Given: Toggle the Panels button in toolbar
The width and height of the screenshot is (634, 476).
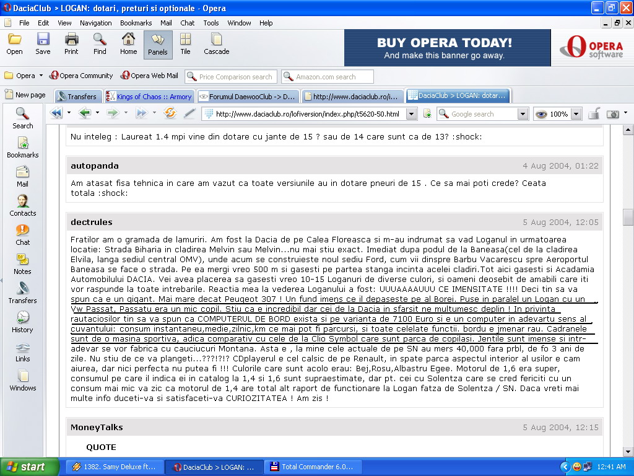Looking at the screenshot, I should tap(158, 43).
